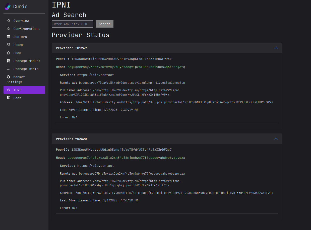Toggle the Provider: f01249 accordion header

tap(71, 48)
